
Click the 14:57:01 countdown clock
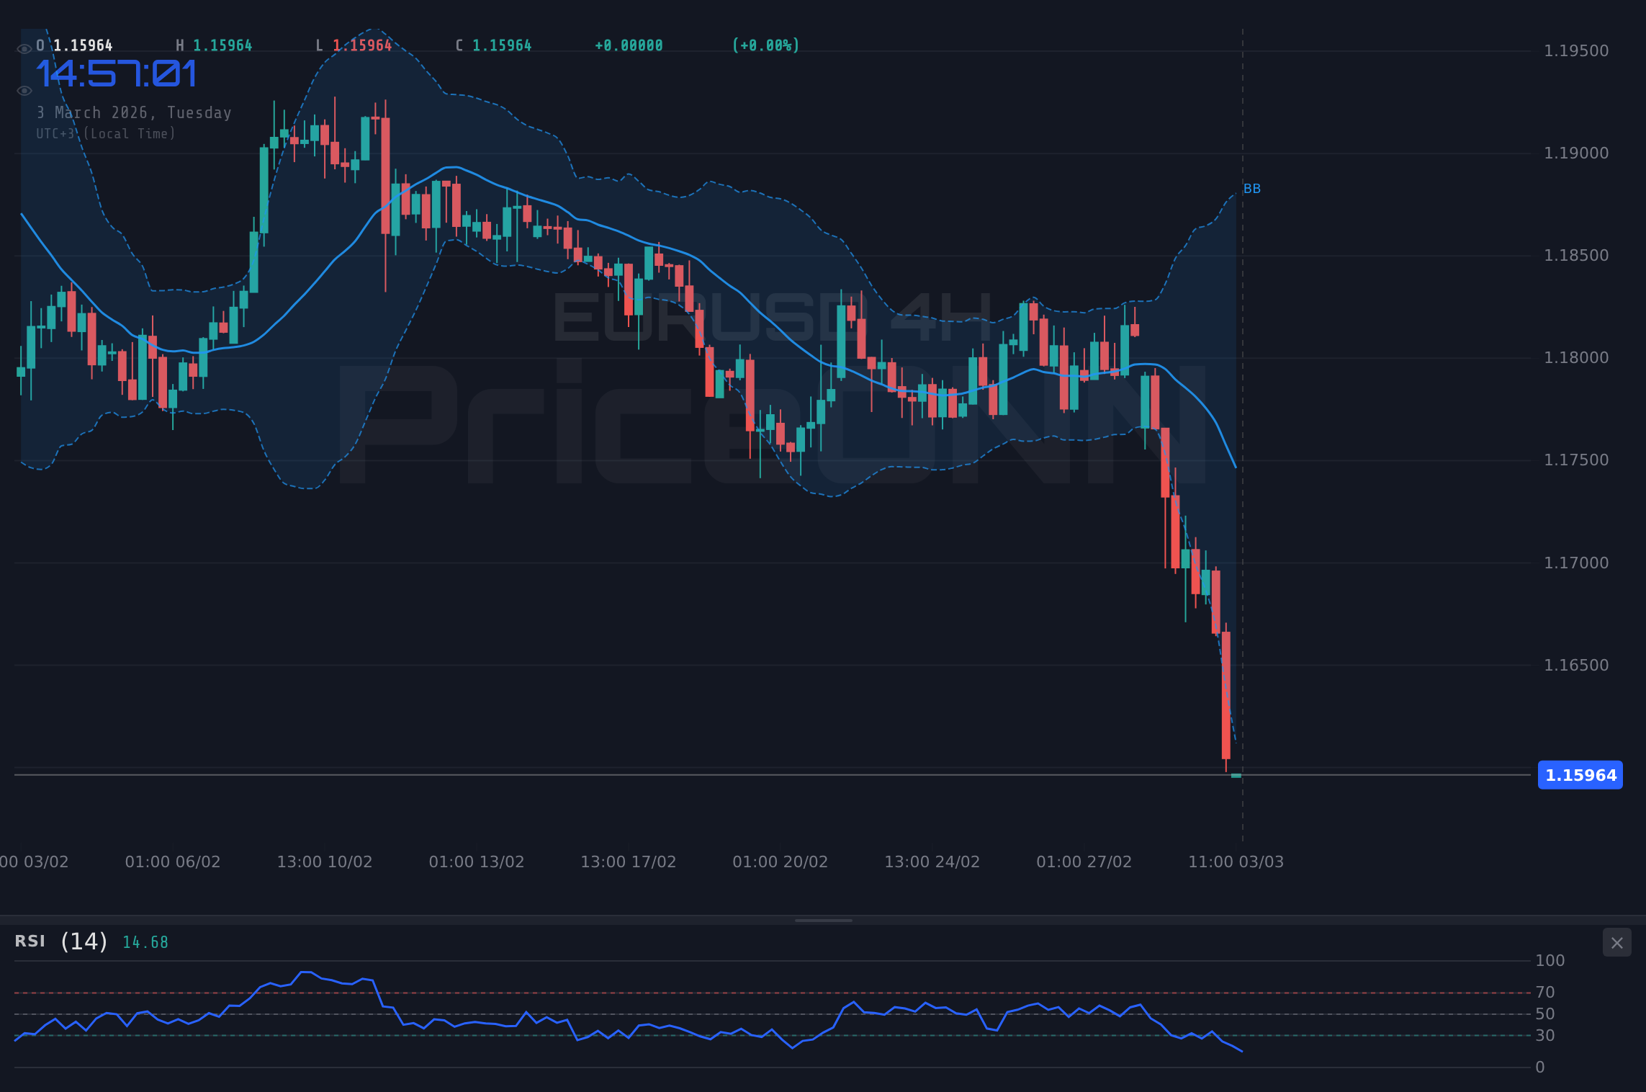tap(117, 73)
